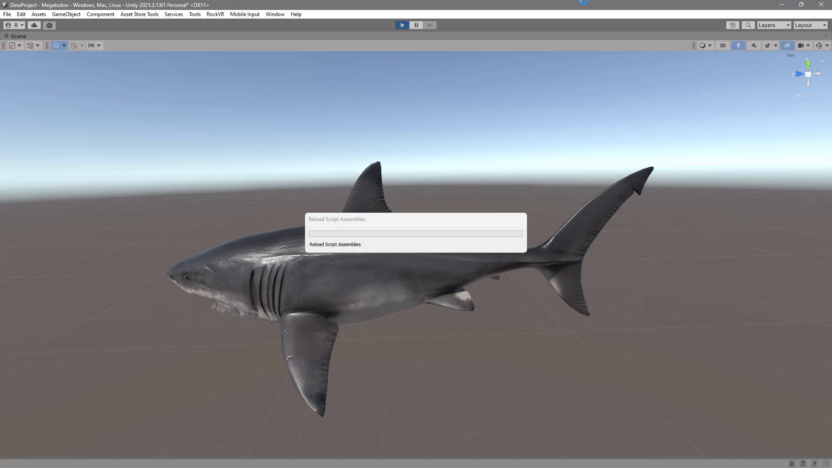Expand the handle position dropdown arrow
832x468 pixels.
click(19, 45)
